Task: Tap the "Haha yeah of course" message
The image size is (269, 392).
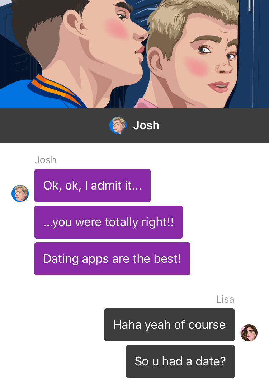Action: 169,325
